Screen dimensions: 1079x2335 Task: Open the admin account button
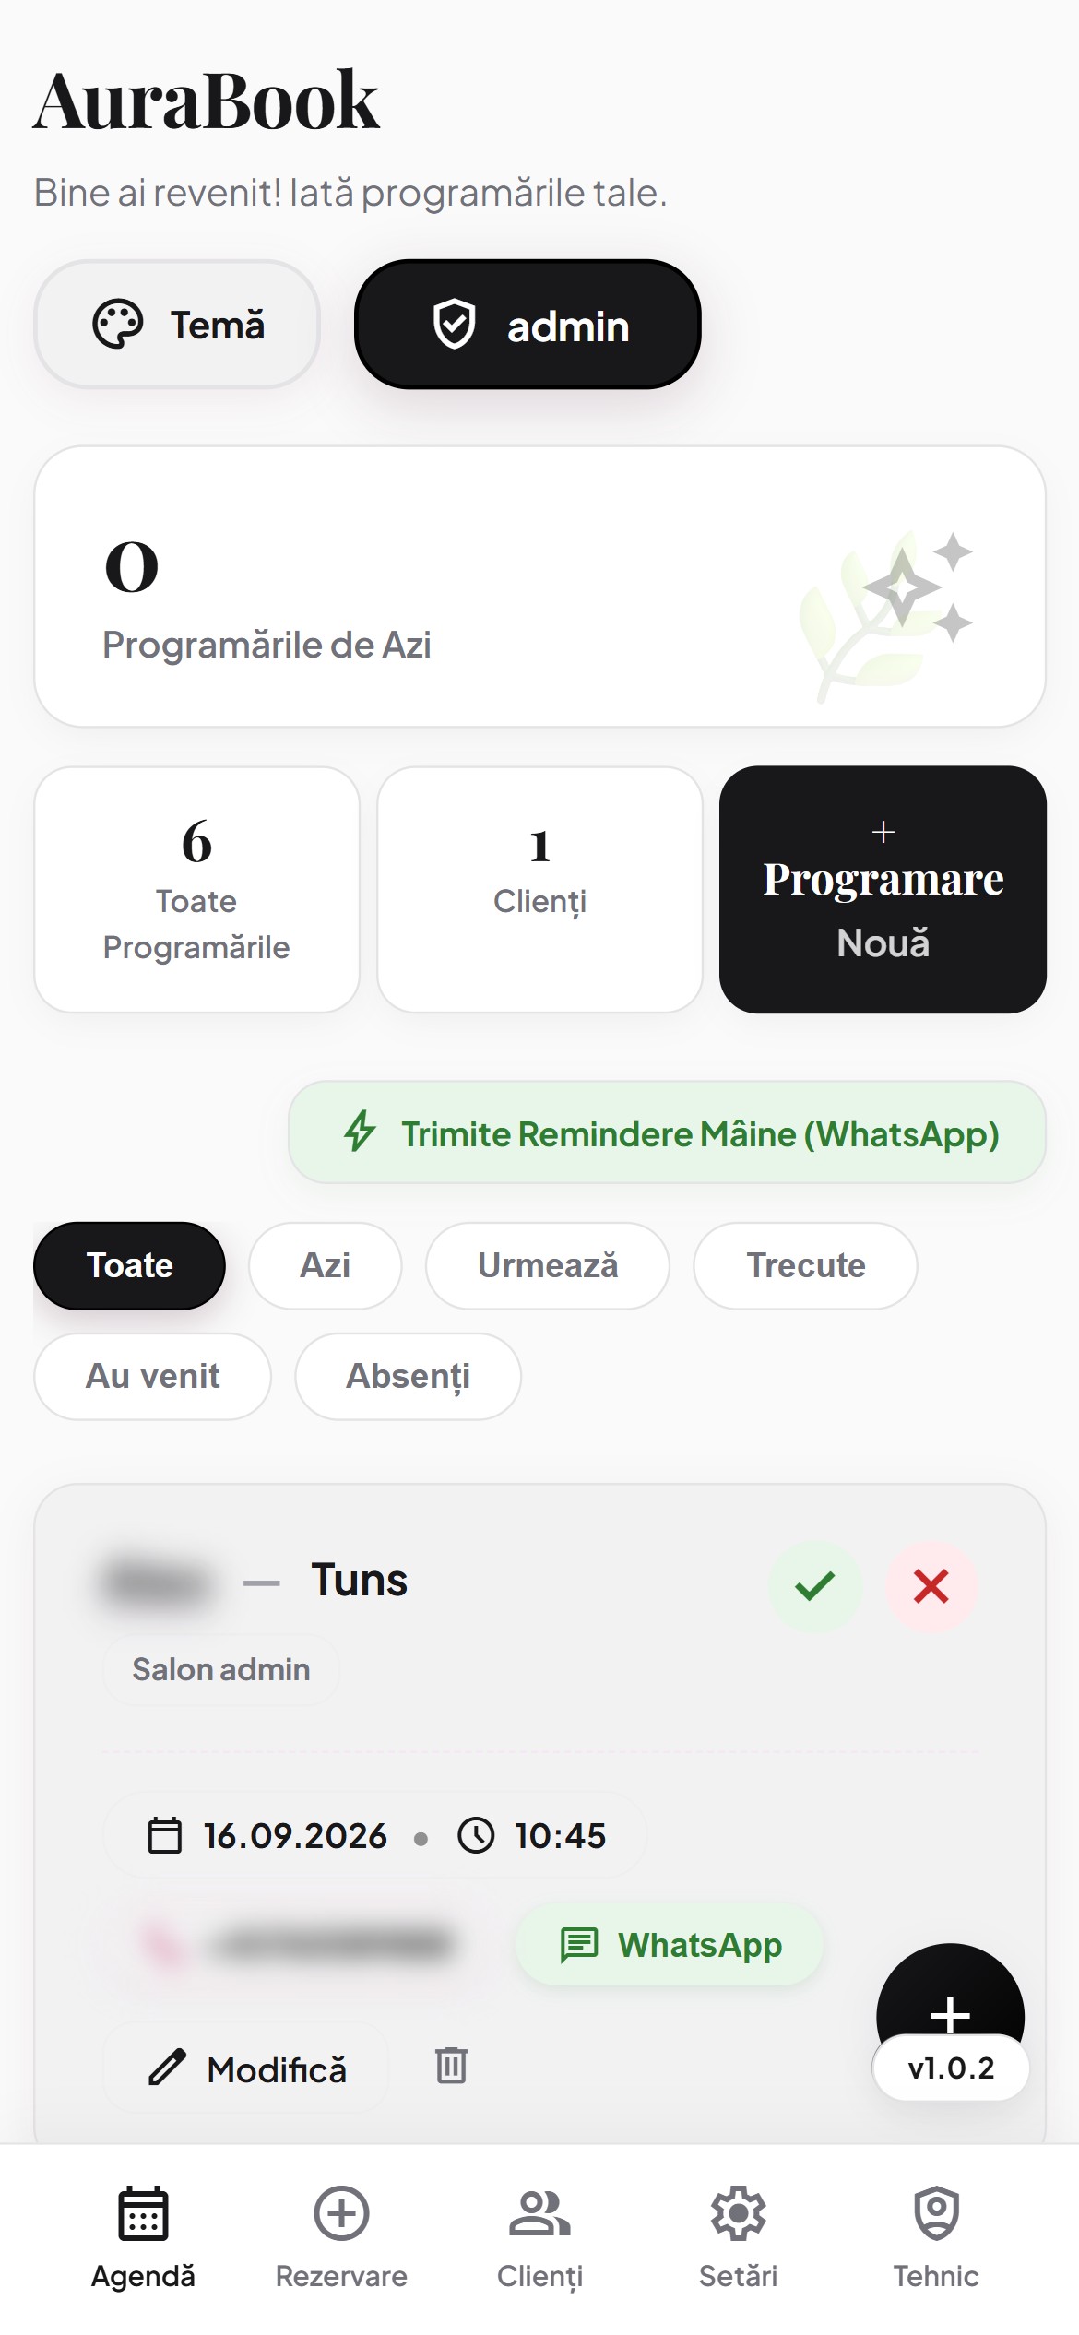(528, 325)
